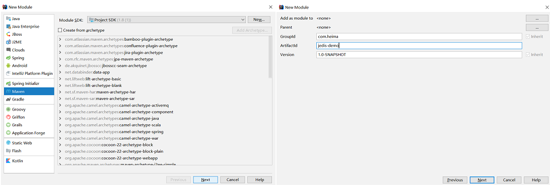
Task: Toggle Inherit checkbox next to Version
Action: (527, 55)
